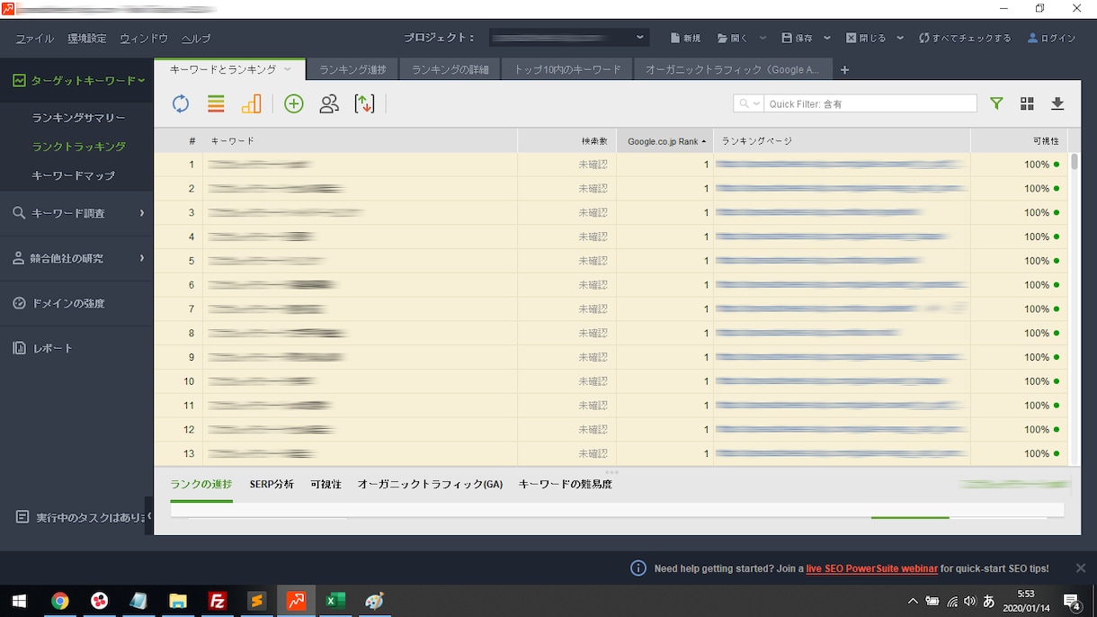Click the grid workspace layout icon
The width and height of the screenshot is (1097, 617).
1027,103
